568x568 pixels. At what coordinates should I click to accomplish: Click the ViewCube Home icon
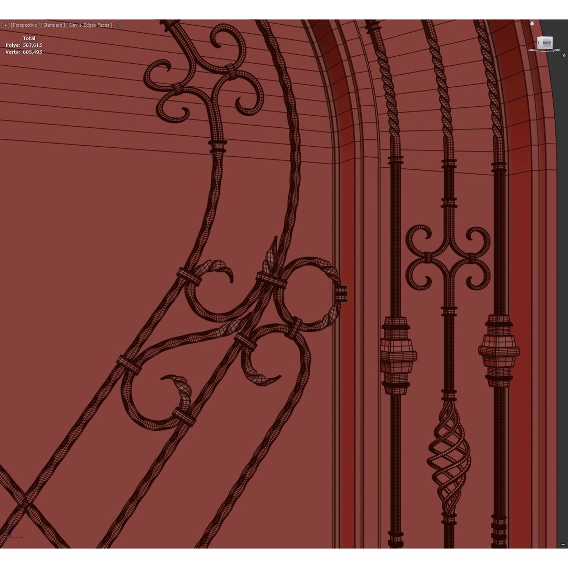coord(532,23)
